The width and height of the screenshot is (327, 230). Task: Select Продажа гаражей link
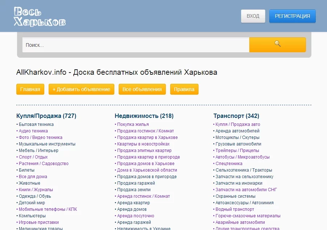click(x=136, y=183)
